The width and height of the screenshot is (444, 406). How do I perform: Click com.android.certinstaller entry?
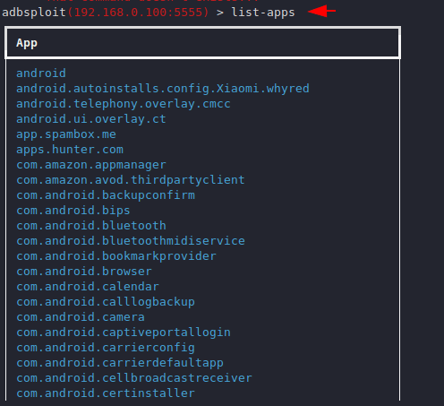tap(106, 393)
